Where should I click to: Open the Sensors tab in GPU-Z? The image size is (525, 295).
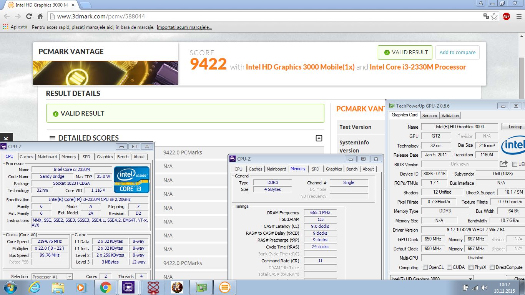429,116
